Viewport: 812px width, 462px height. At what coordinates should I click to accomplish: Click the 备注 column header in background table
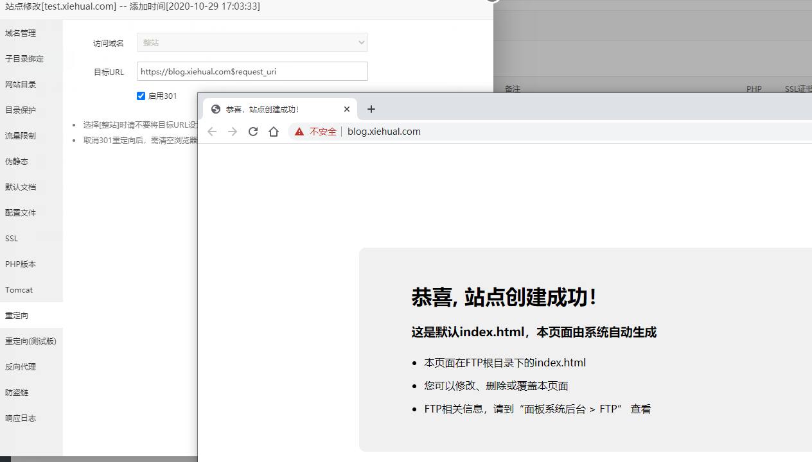[513, 89]
